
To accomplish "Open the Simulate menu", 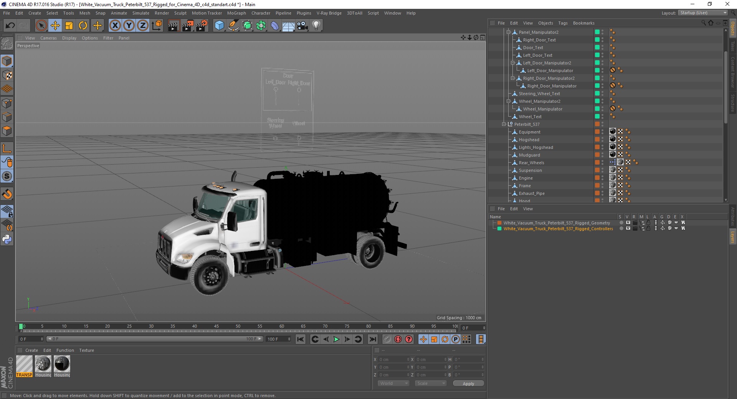I will click(140, 13).
